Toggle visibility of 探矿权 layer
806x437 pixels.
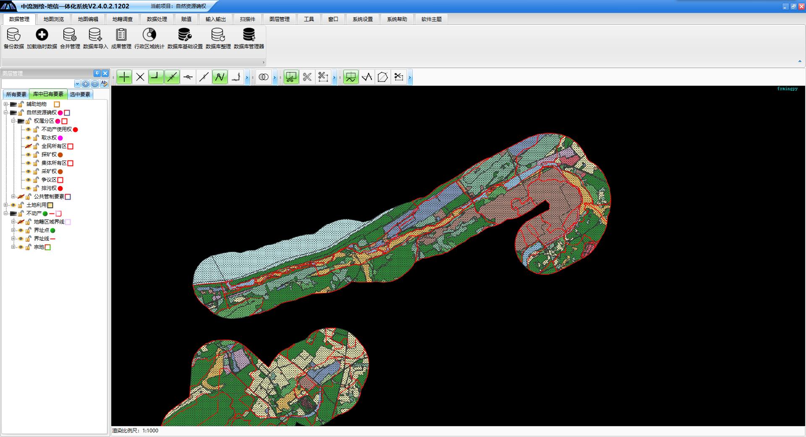pos(28,155)
